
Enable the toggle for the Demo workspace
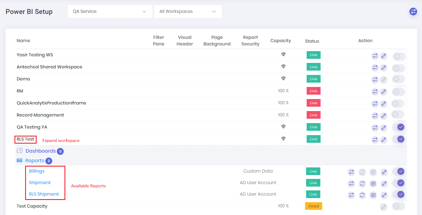pyautogui.click(x=398, y=80)
